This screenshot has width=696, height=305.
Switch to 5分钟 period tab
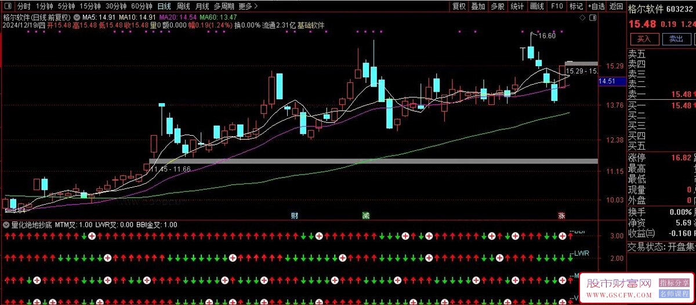pyautogui.click(x=66, y=6)
